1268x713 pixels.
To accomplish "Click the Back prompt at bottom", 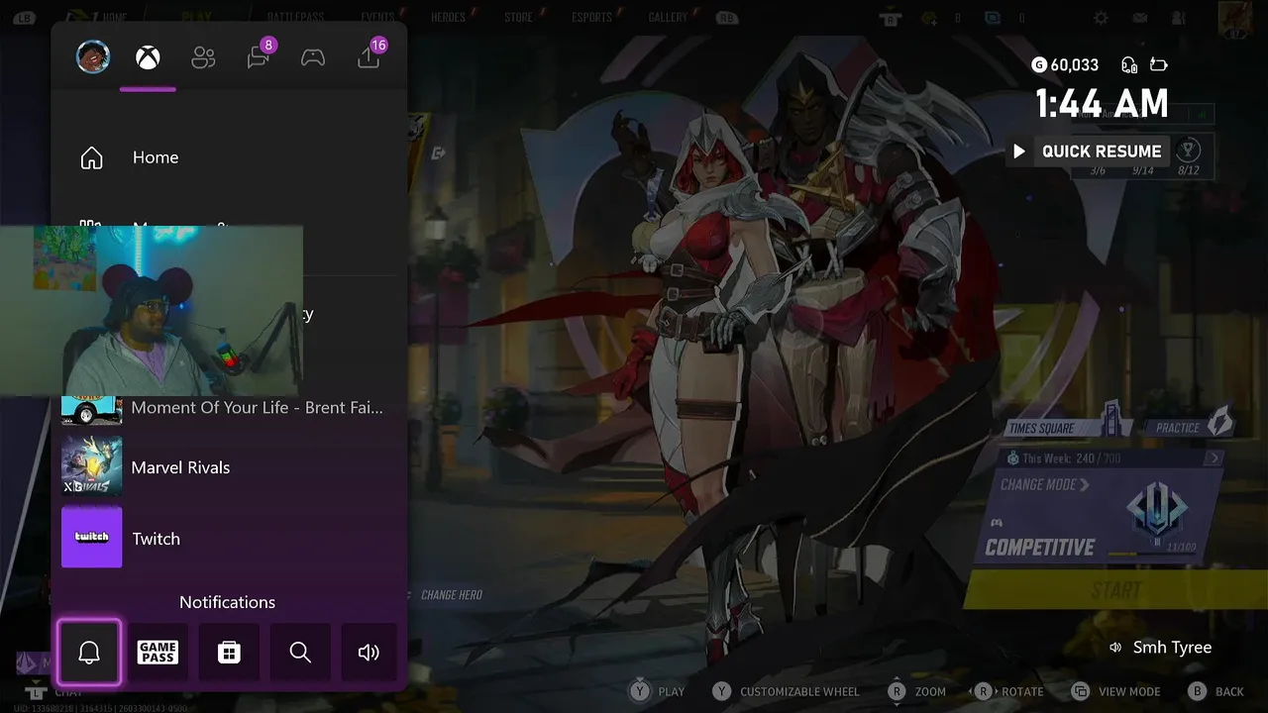I will 1216,691.
